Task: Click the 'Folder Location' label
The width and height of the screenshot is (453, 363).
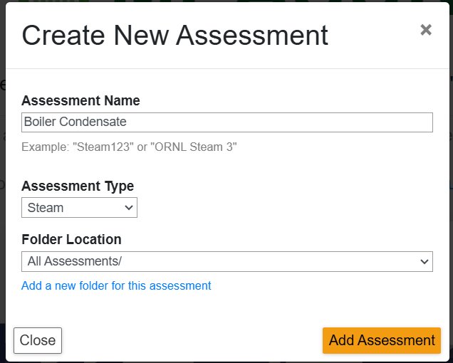Action: (x=71, y=239)
